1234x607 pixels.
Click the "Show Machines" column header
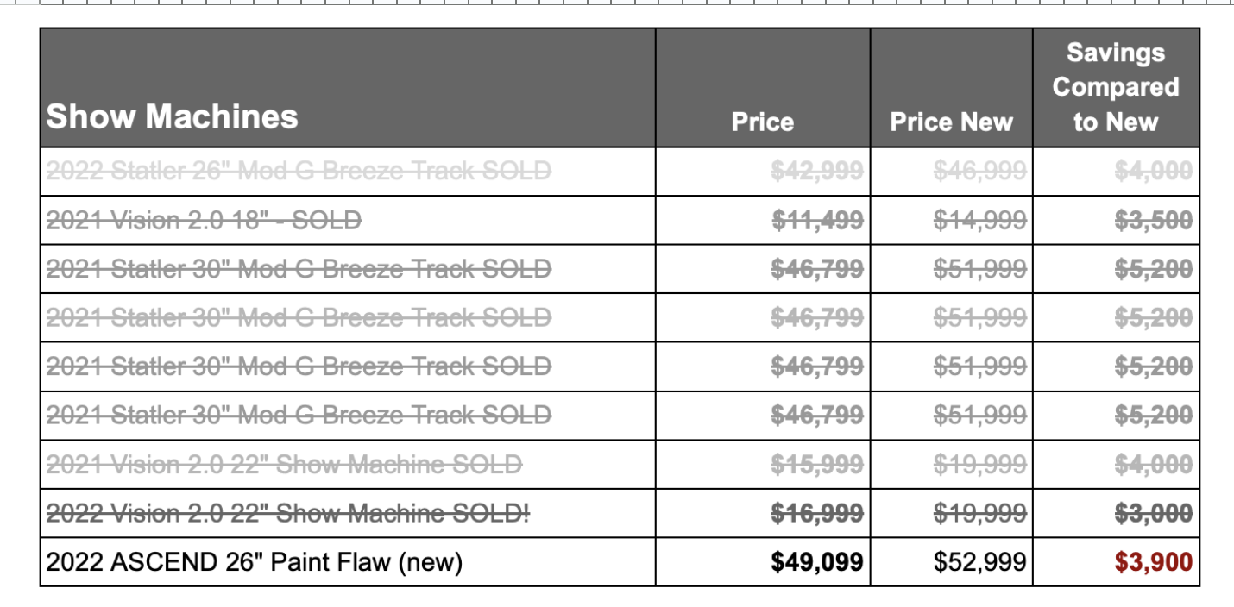172,116
